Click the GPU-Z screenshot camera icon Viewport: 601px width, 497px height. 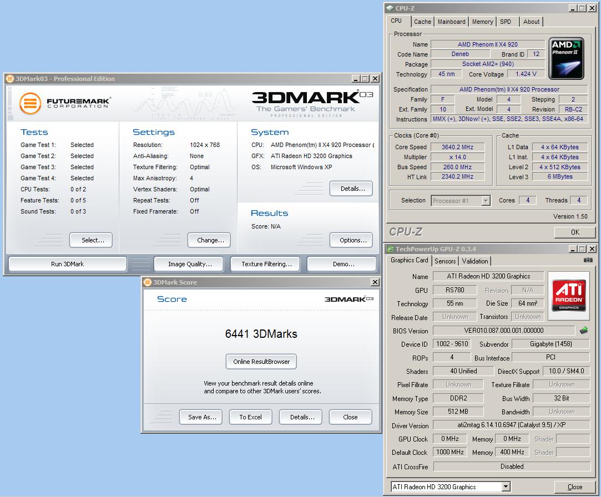tap(588, 260)
